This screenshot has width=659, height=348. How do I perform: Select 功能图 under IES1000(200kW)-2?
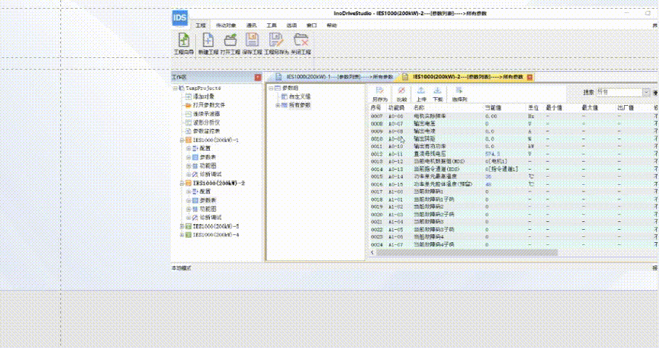(x=208, y=209)
